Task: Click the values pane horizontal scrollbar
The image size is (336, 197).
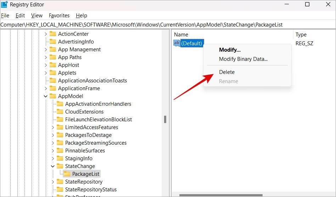Action: 221,195
